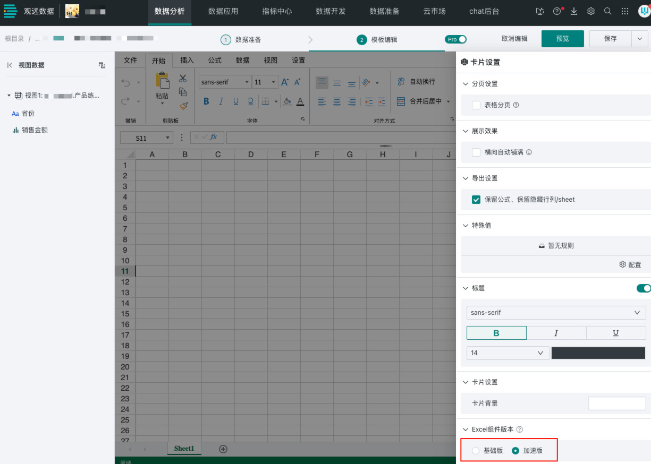
Task: Add a new sheet with plus icon
Action: [223, 449]
